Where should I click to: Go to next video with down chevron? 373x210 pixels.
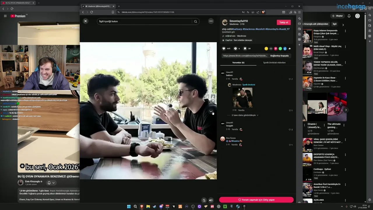(x=211, y=111)
